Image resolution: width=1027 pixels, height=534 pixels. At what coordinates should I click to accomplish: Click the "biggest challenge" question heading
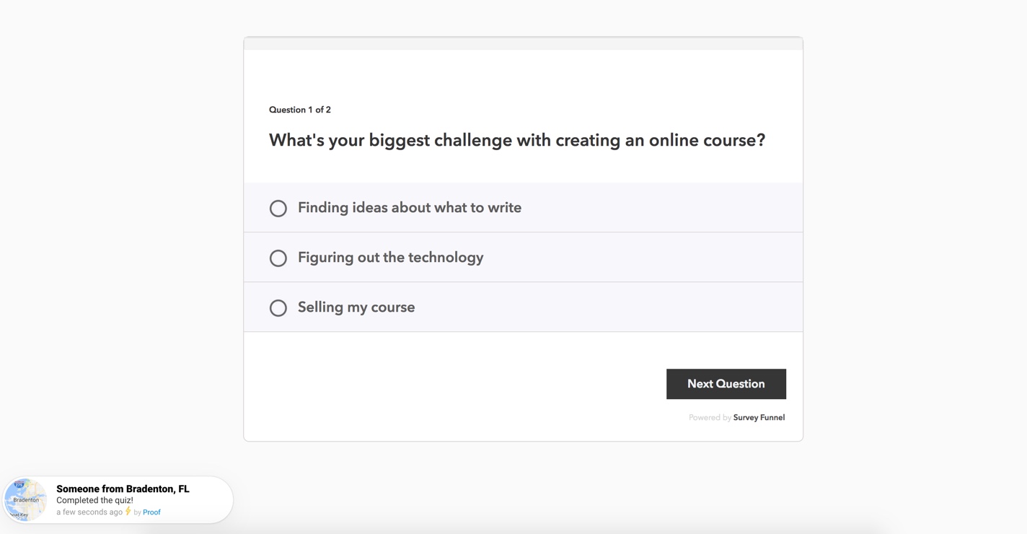pos(516,140)
